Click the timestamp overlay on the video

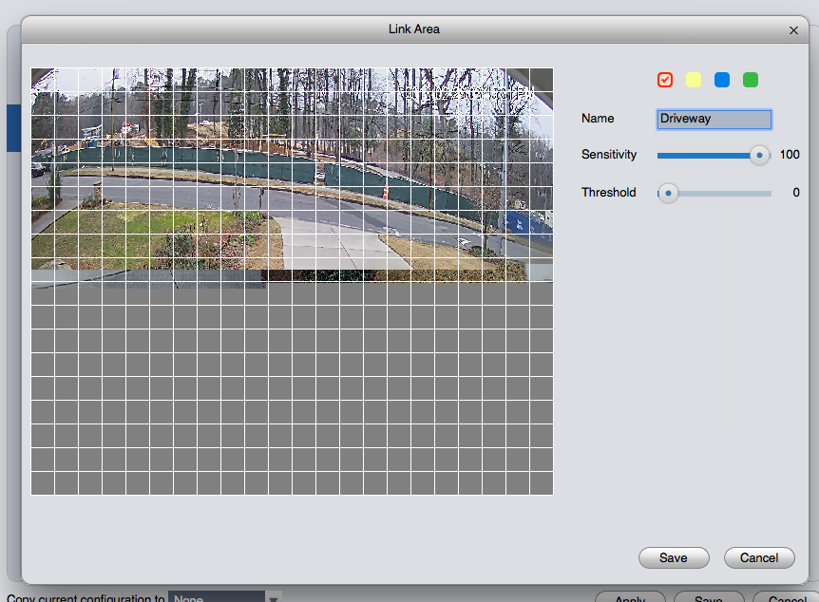pyautogui.click(x=469, y=94)
